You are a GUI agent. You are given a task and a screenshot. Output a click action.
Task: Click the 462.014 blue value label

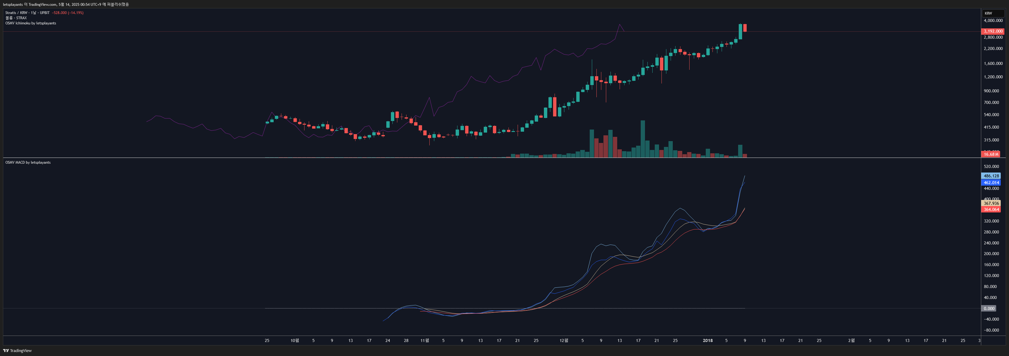click(x=991, y=183)
